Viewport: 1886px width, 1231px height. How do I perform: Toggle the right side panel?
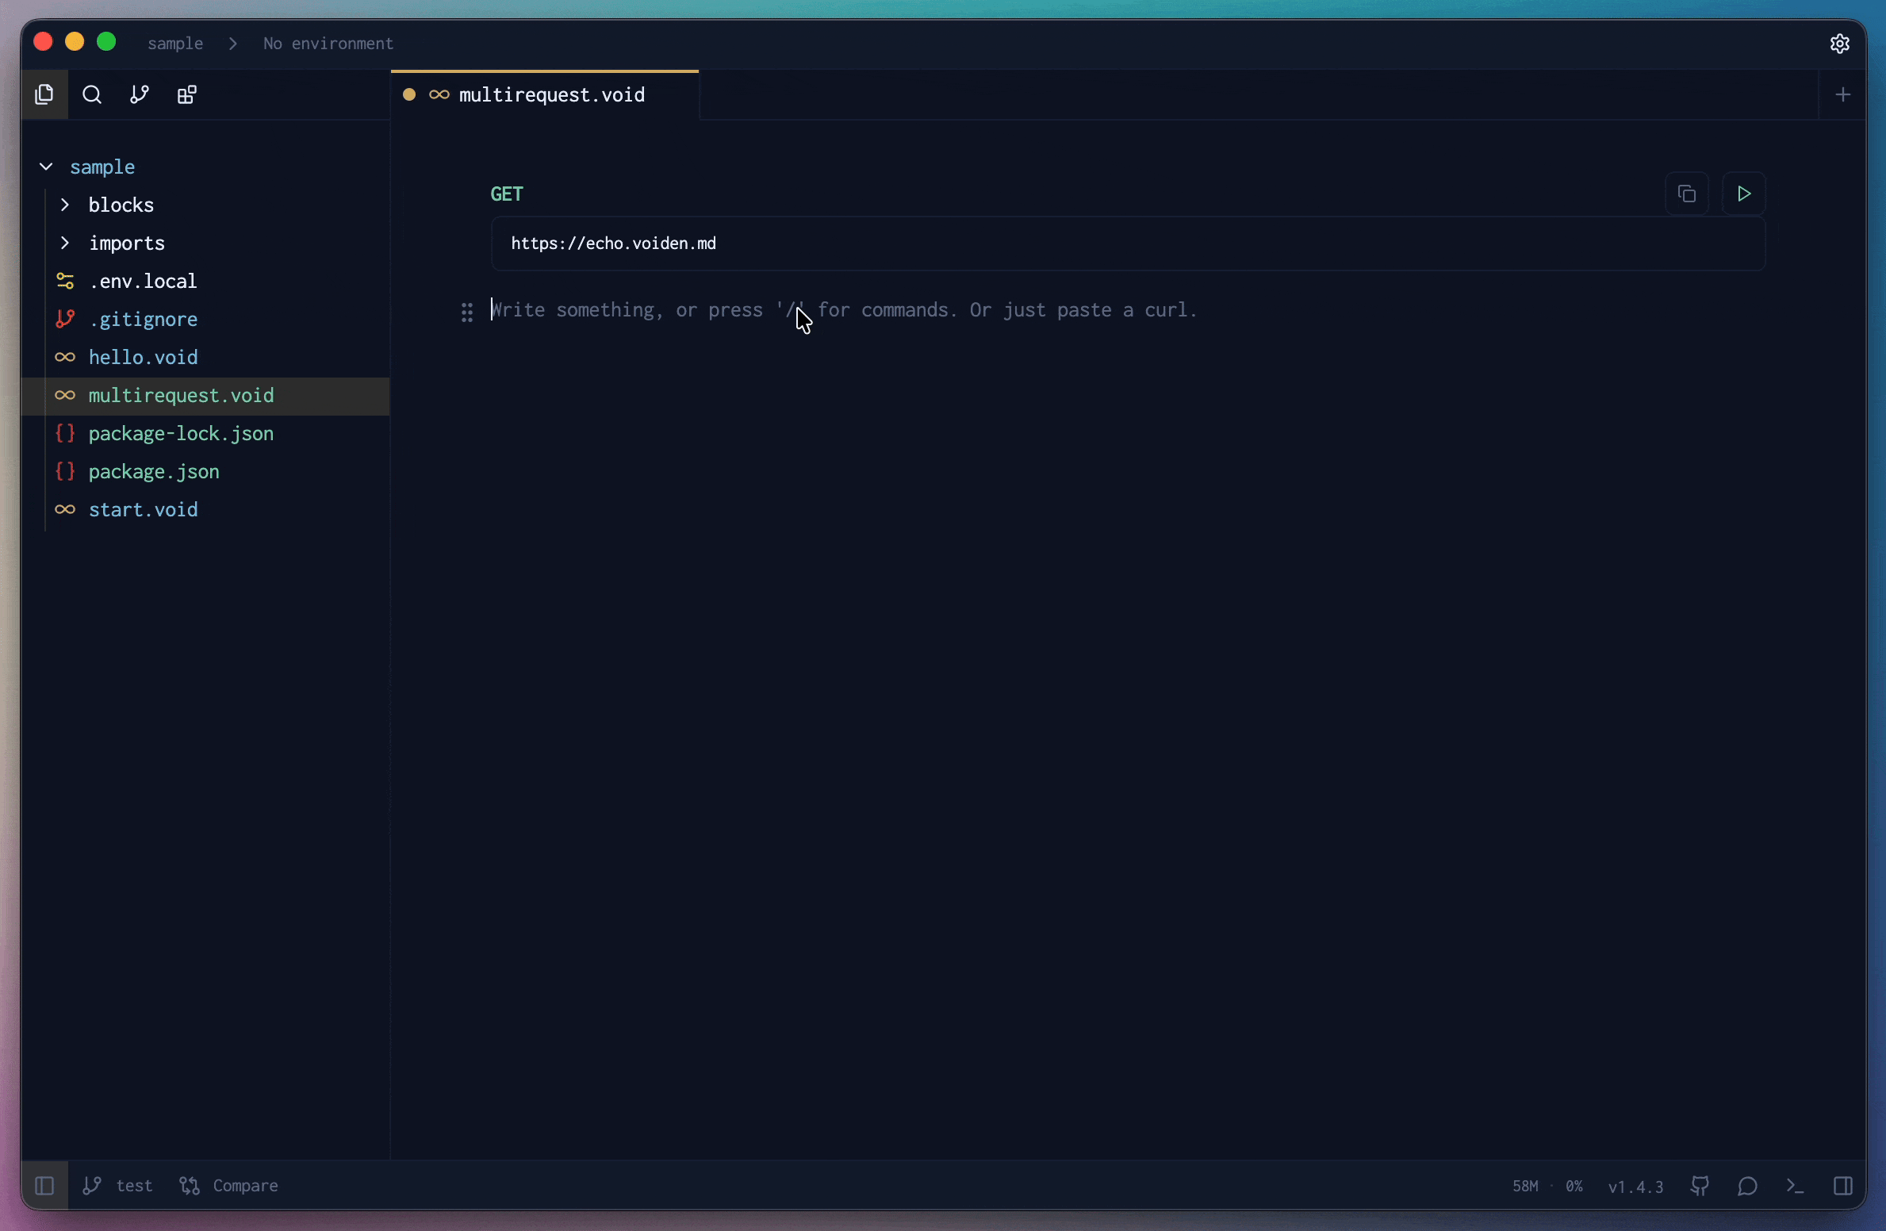1842,1186
